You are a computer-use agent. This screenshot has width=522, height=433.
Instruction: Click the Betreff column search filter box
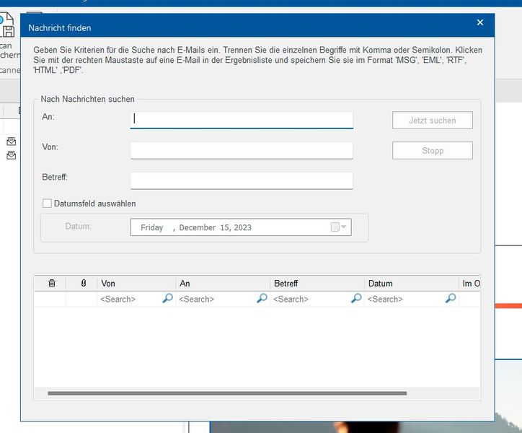(310, 299)
